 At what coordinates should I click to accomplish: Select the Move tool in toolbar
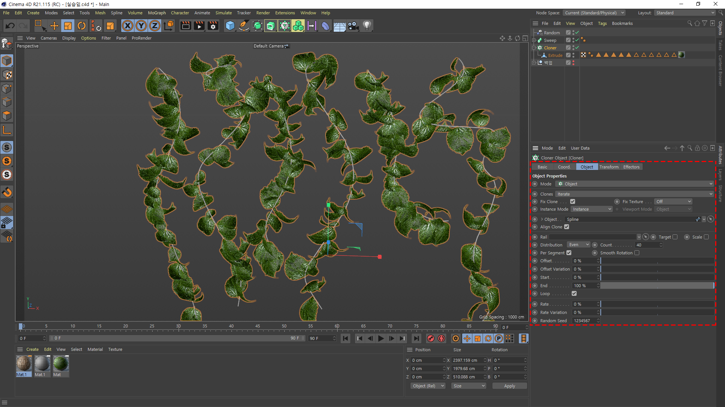pyautogui.click(x=54, y=26)
